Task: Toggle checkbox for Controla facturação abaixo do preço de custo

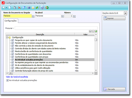Action: [x=13, y=71]
